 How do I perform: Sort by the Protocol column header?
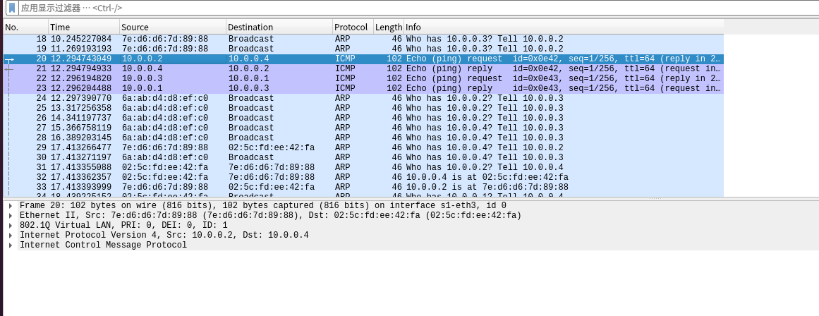coord(353,28)
